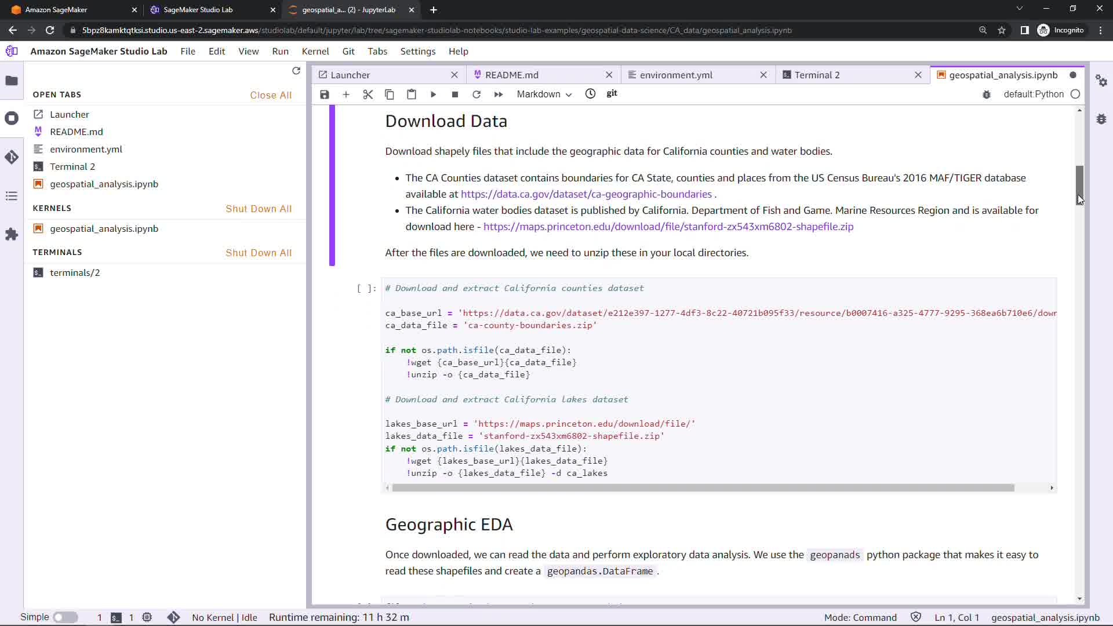Open the Extension Manager sidebar
The image size is (1113, 626).
(x=12, y=234)
